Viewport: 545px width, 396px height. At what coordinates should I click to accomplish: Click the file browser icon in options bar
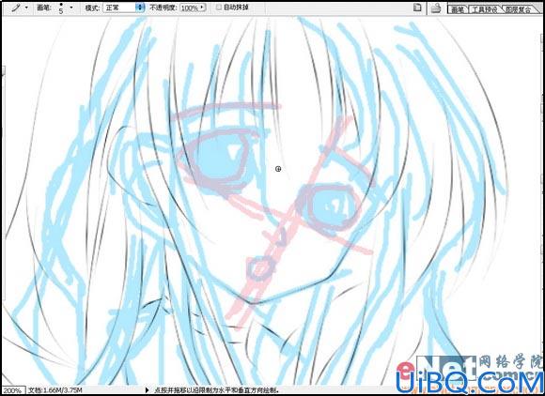pyautogui.click(x=436, y=8)
